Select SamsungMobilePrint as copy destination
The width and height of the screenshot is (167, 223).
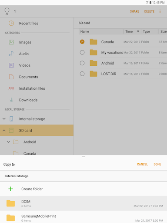coord(83,217)
